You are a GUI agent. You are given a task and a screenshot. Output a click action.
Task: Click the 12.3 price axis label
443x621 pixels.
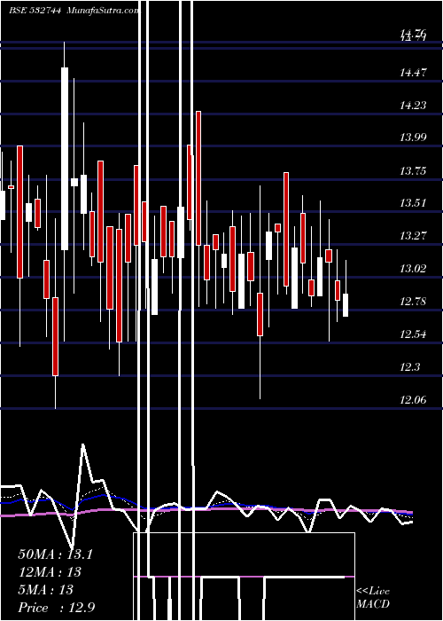409,367
